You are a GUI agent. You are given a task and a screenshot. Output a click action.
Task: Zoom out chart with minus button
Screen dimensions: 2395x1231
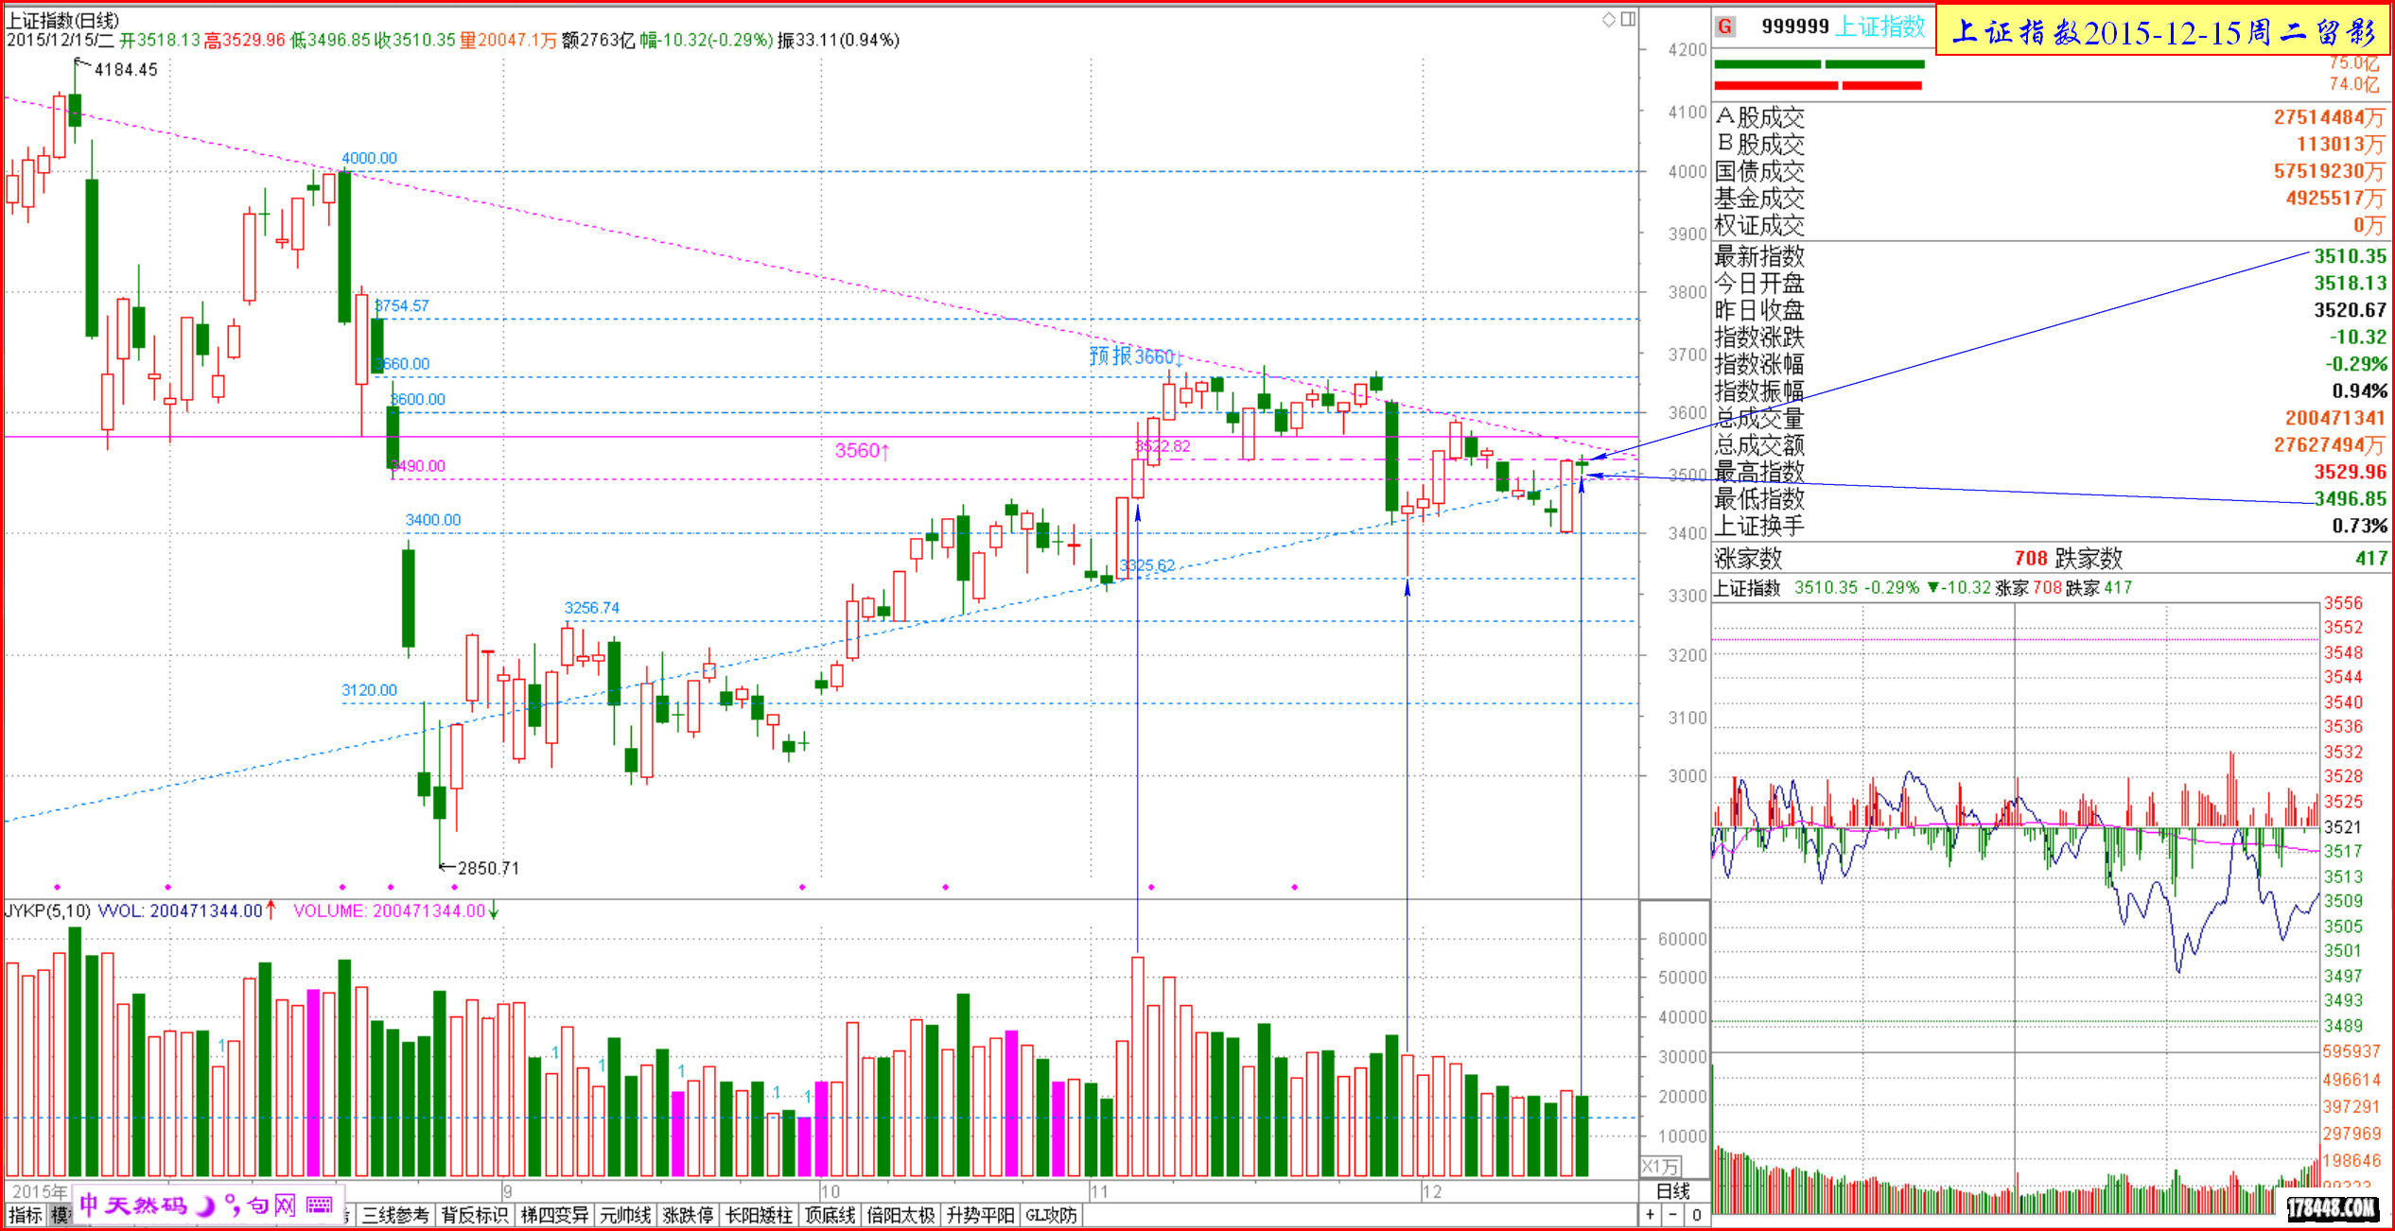[1673, 1215]
